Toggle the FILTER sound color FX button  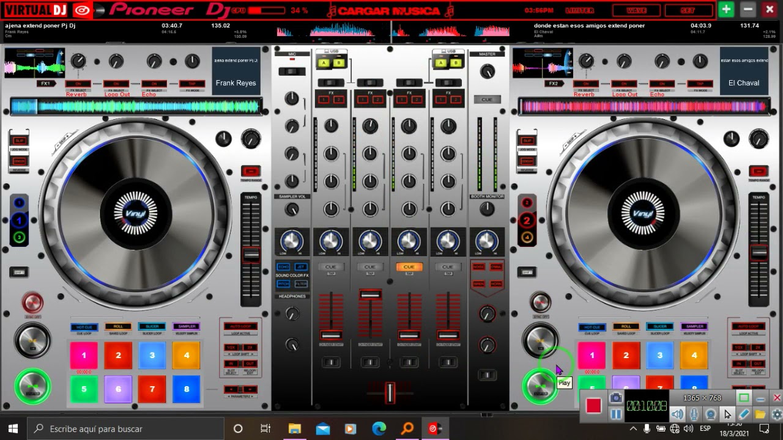301,284
